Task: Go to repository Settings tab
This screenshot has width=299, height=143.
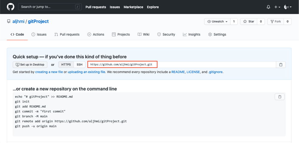Action: [x=217, y=34]
